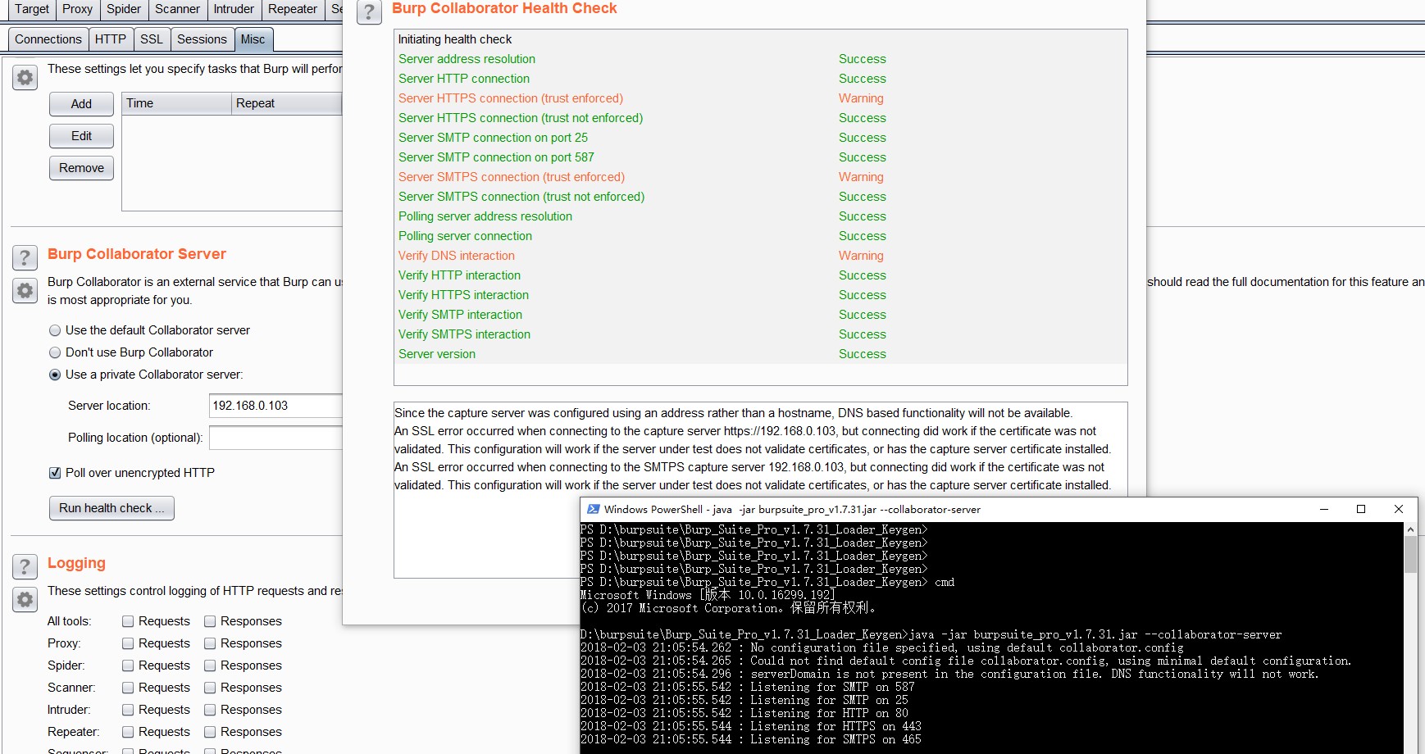Screen dimensions: 1425x754
Task: Enable Spider Responses logging checkbox
Action: (210, 665)
